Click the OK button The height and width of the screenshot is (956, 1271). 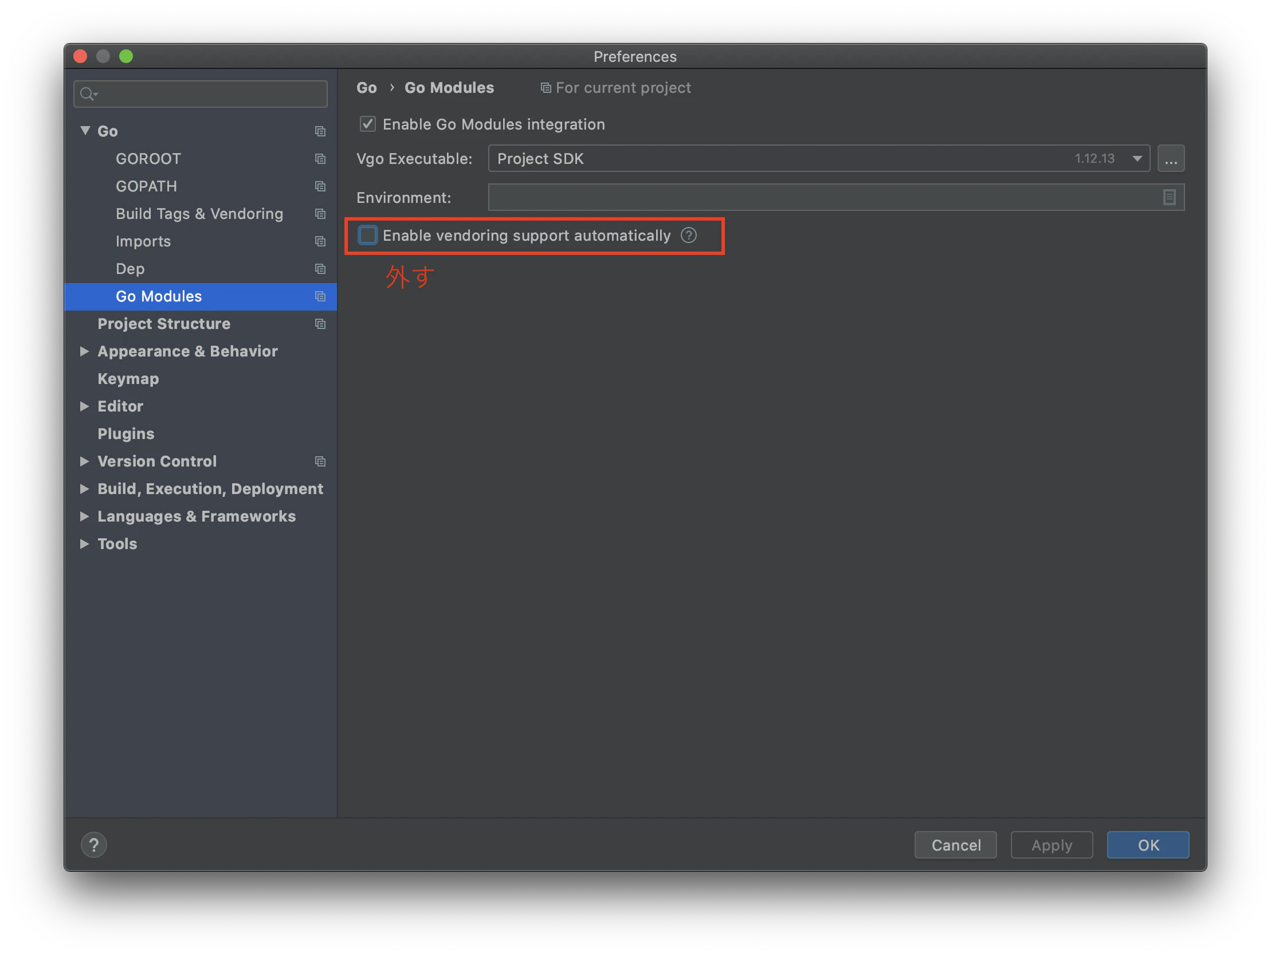[x=1148, y=844]
